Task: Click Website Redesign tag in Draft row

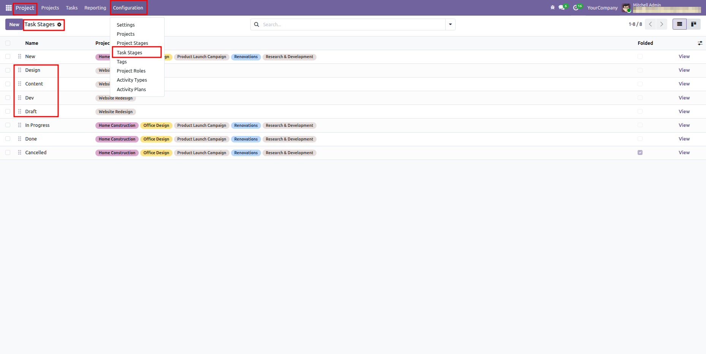Action: coord(116,112)
